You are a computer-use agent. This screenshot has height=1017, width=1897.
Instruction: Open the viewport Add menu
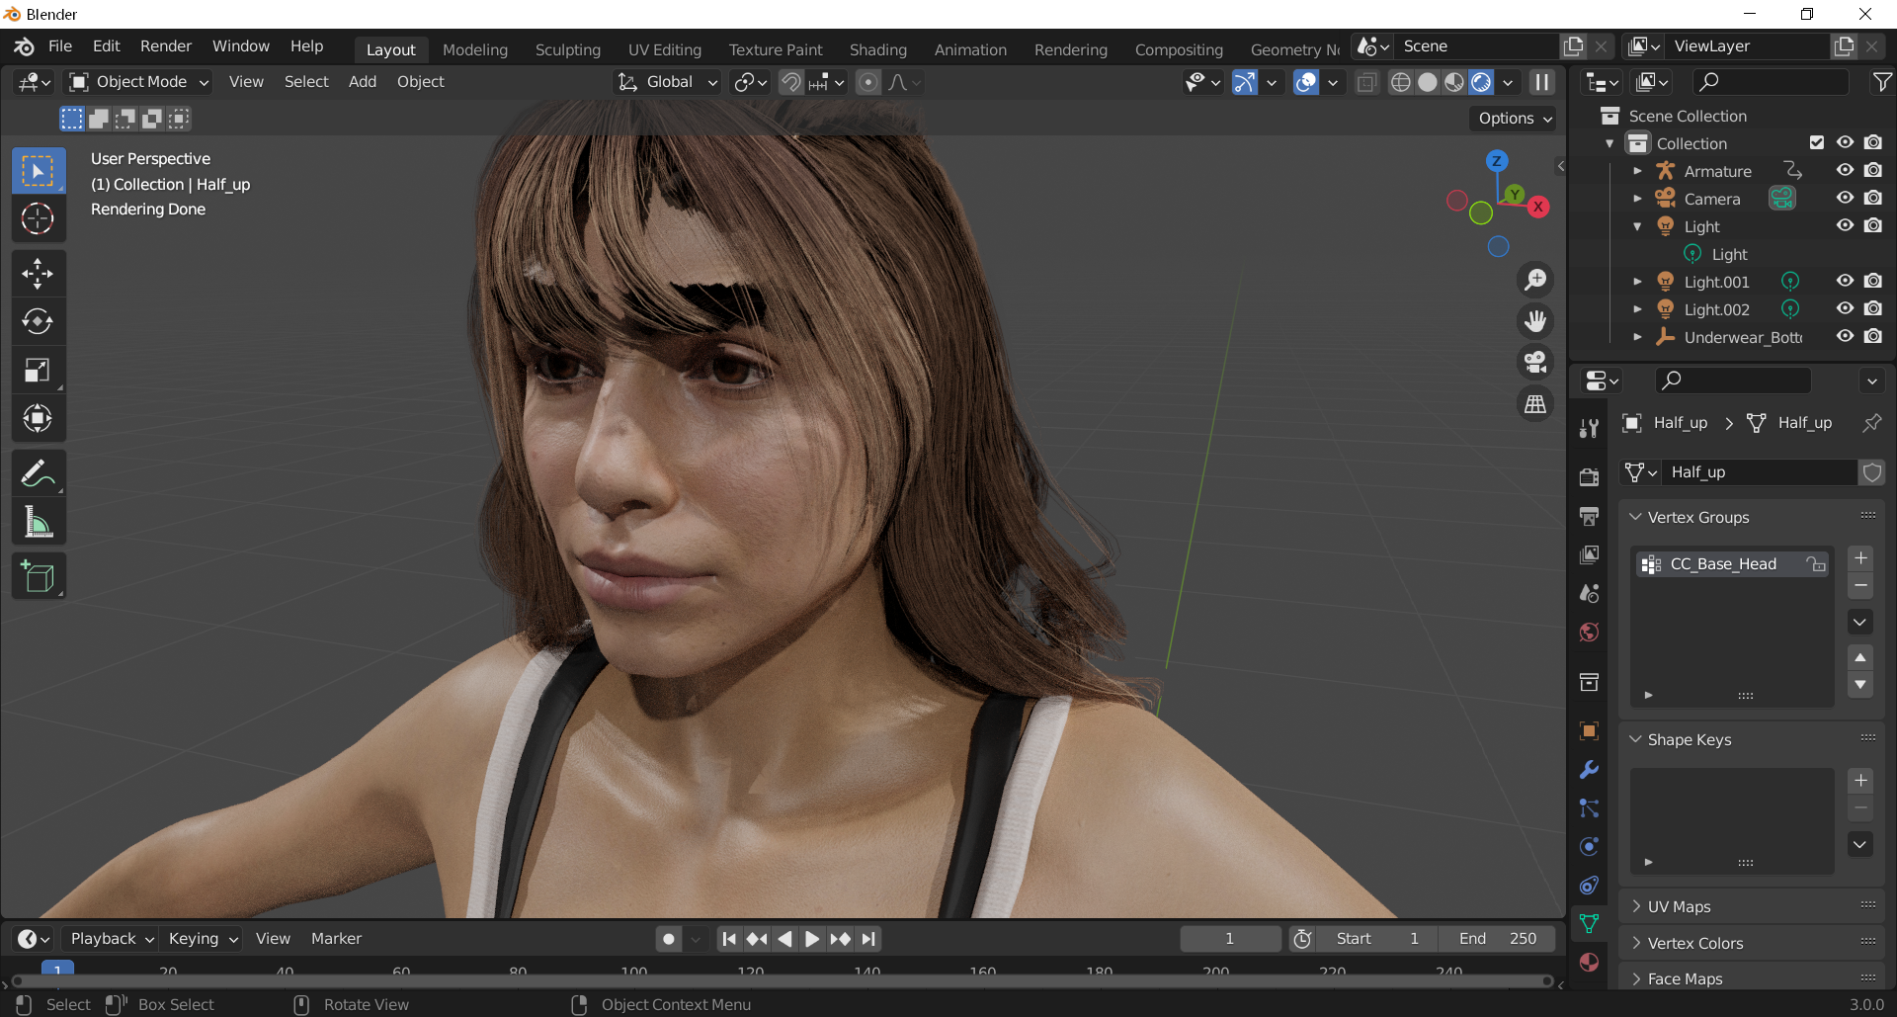(x=363, y=82)
